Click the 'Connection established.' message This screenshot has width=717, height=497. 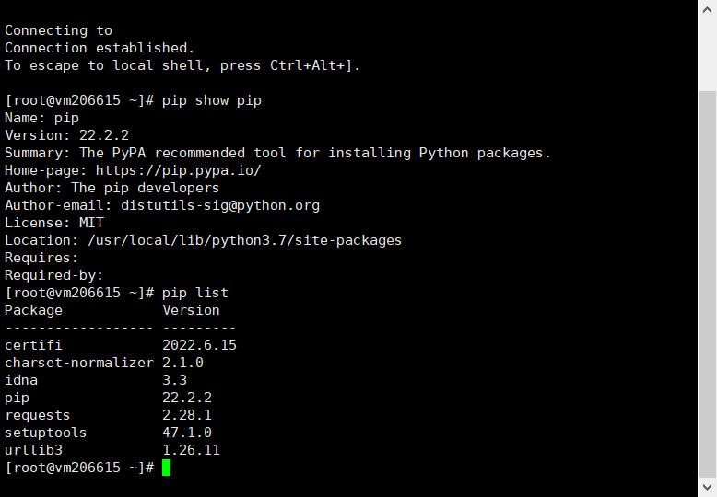pos(100,48)
